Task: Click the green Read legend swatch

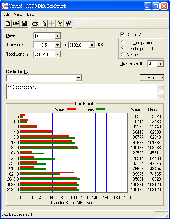Action: (x=101, y=109)
